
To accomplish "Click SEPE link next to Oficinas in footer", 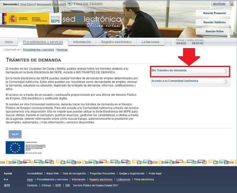I will pyautogui.click(x=58, y=186).
